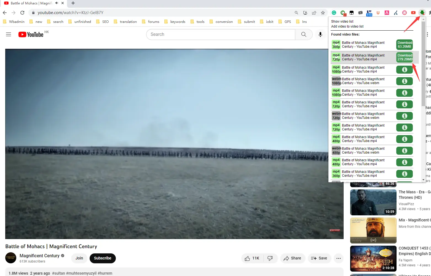Open the tools bookmarks folder
The width and height of the screenshot is (431, 276).
click(197, 22)
